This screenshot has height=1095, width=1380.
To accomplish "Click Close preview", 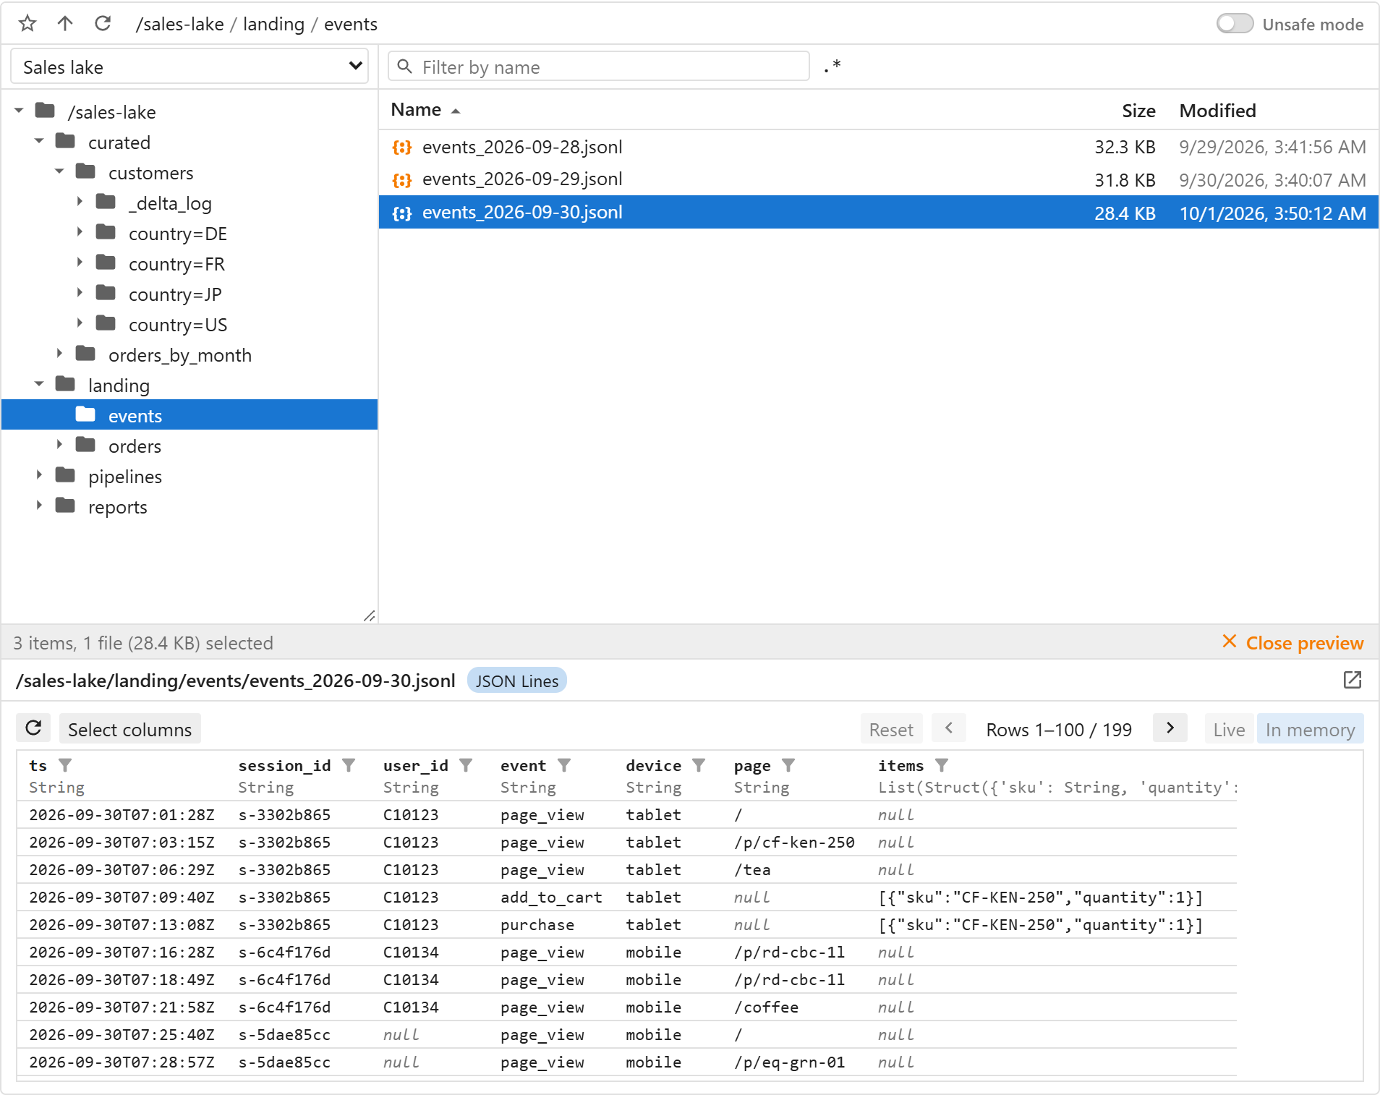I will [x=1292, y=642].
